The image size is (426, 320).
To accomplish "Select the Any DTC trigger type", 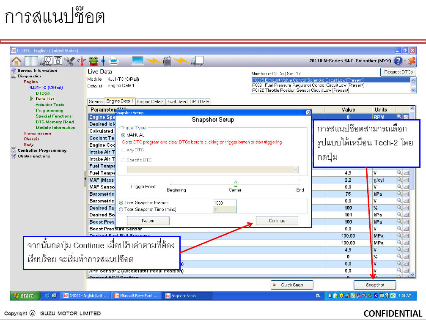I will (123, 150).
